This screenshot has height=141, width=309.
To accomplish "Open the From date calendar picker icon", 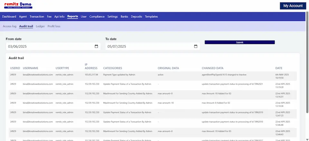I will click(96, 46).
